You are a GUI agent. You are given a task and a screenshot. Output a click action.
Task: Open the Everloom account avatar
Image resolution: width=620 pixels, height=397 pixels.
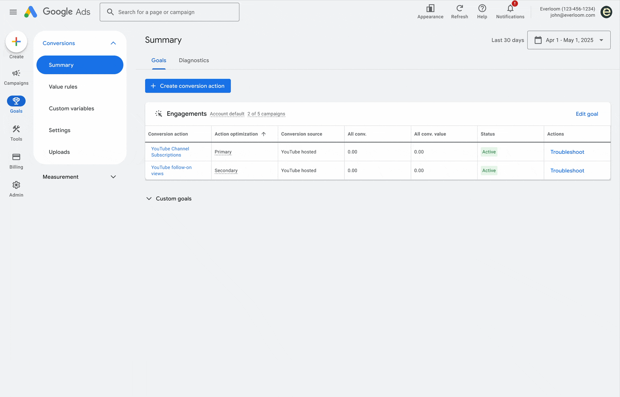coord(606,12)
